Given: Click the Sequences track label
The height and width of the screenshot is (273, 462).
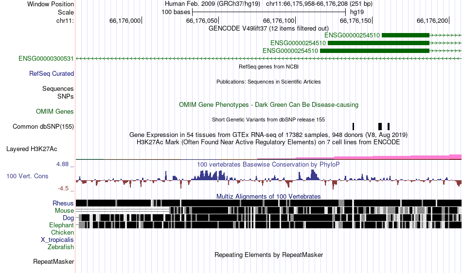Looking at the screenshot, I should click(58, 88).
